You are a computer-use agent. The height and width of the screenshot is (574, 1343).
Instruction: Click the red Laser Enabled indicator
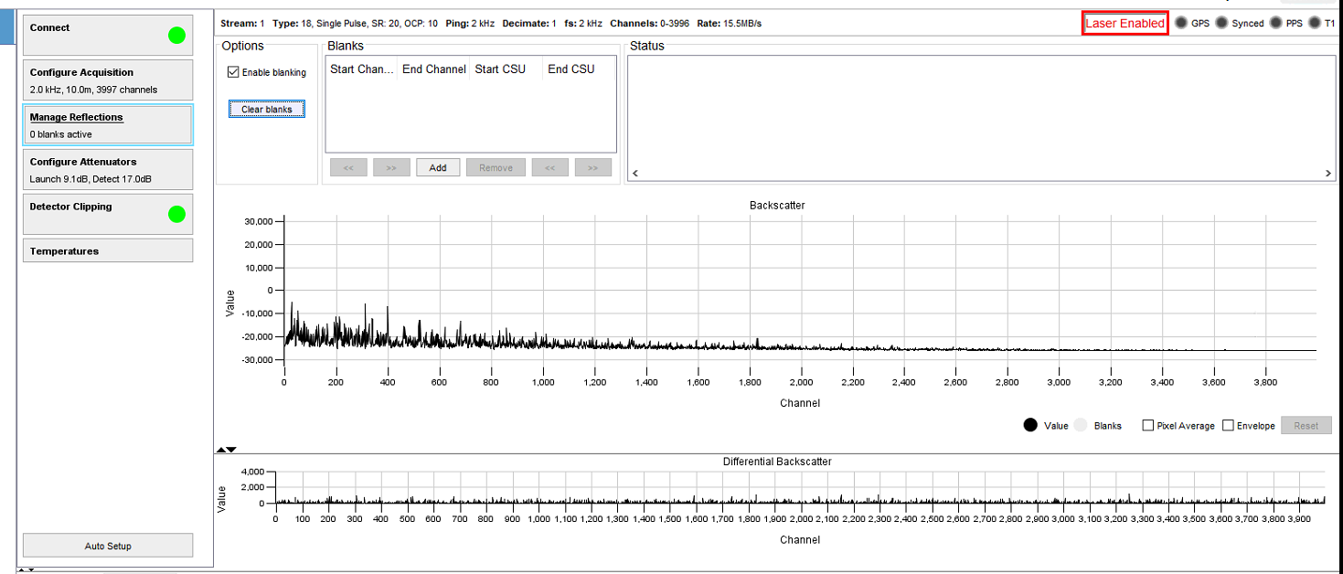(x=1124, y=24)
